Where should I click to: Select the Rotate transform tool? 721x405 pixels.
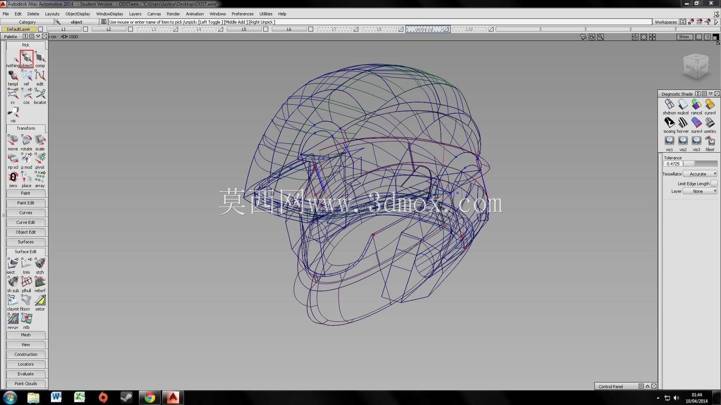26,142
